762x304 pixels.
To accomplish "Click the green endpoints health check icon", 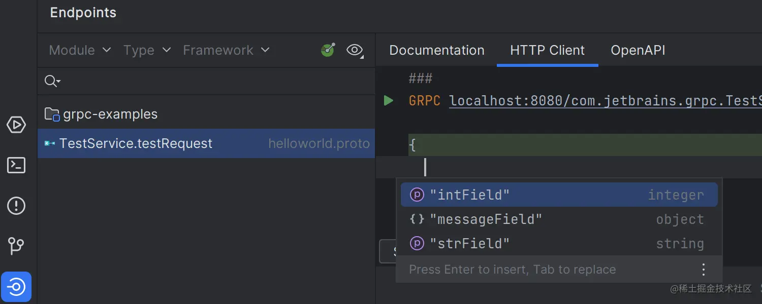I will [328, 50].
